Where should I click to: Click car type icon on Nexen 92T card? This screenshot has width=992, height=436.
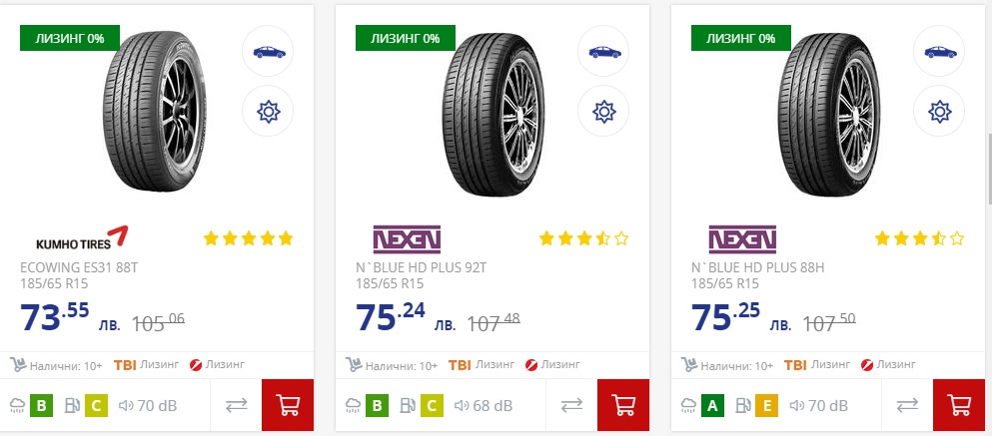603,52
